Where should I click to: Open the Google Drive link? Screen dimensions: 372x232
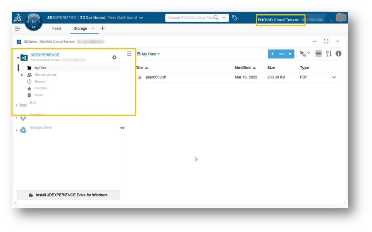(41, 127)
